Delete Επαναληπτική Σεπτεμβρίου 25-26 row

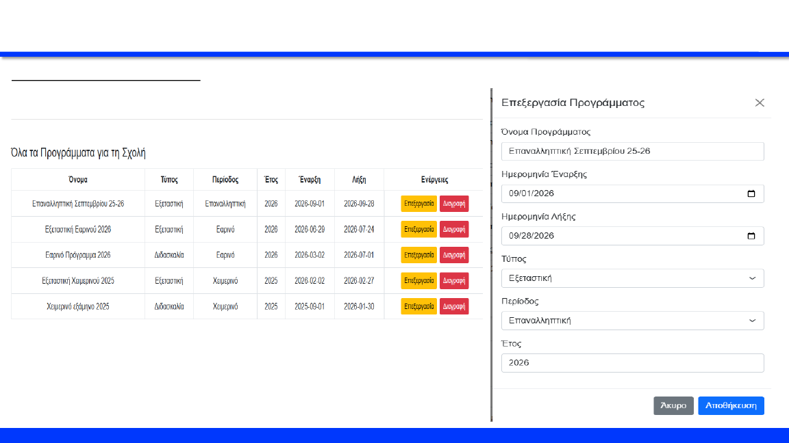click(454, 204)
